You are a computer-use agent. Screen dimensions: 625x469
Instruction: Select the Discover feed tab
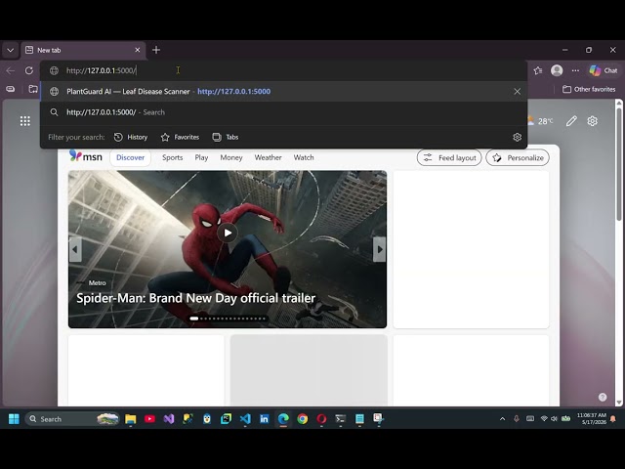click(130, 157)
